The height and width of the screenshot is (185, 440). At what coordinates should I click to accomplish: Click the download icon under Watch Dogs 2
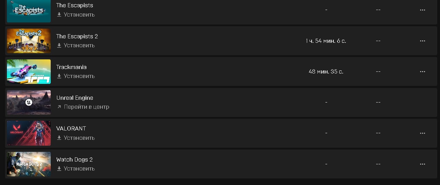click(x=59, y=169)
